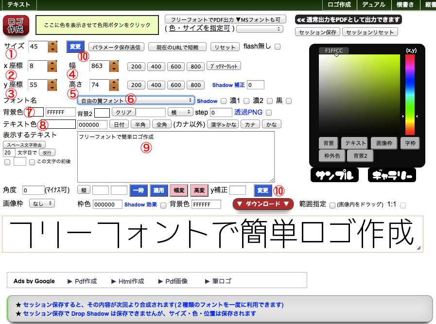
Task: Open the PDF font selection dropdown
Action: coord(260,29)
